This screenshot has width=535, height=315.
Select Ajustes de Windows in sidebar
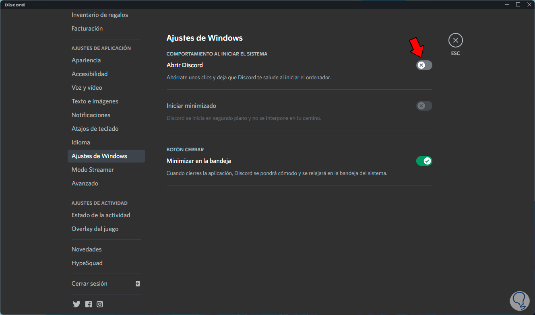106,156
